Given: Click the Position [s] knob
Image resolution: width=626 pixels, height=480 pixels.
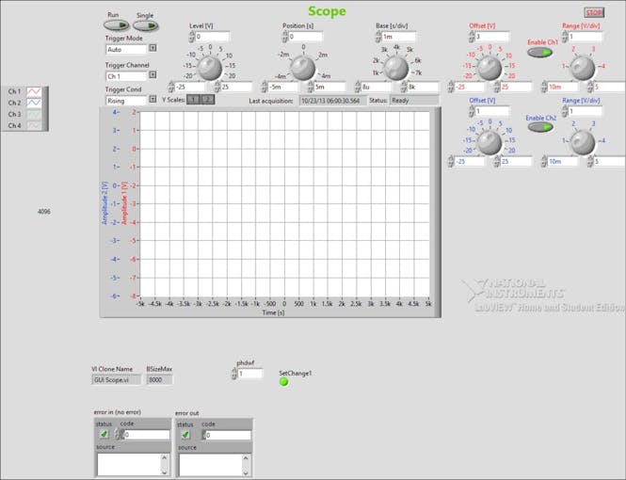Looking at the screenshot, I should [x=302, y=68].
